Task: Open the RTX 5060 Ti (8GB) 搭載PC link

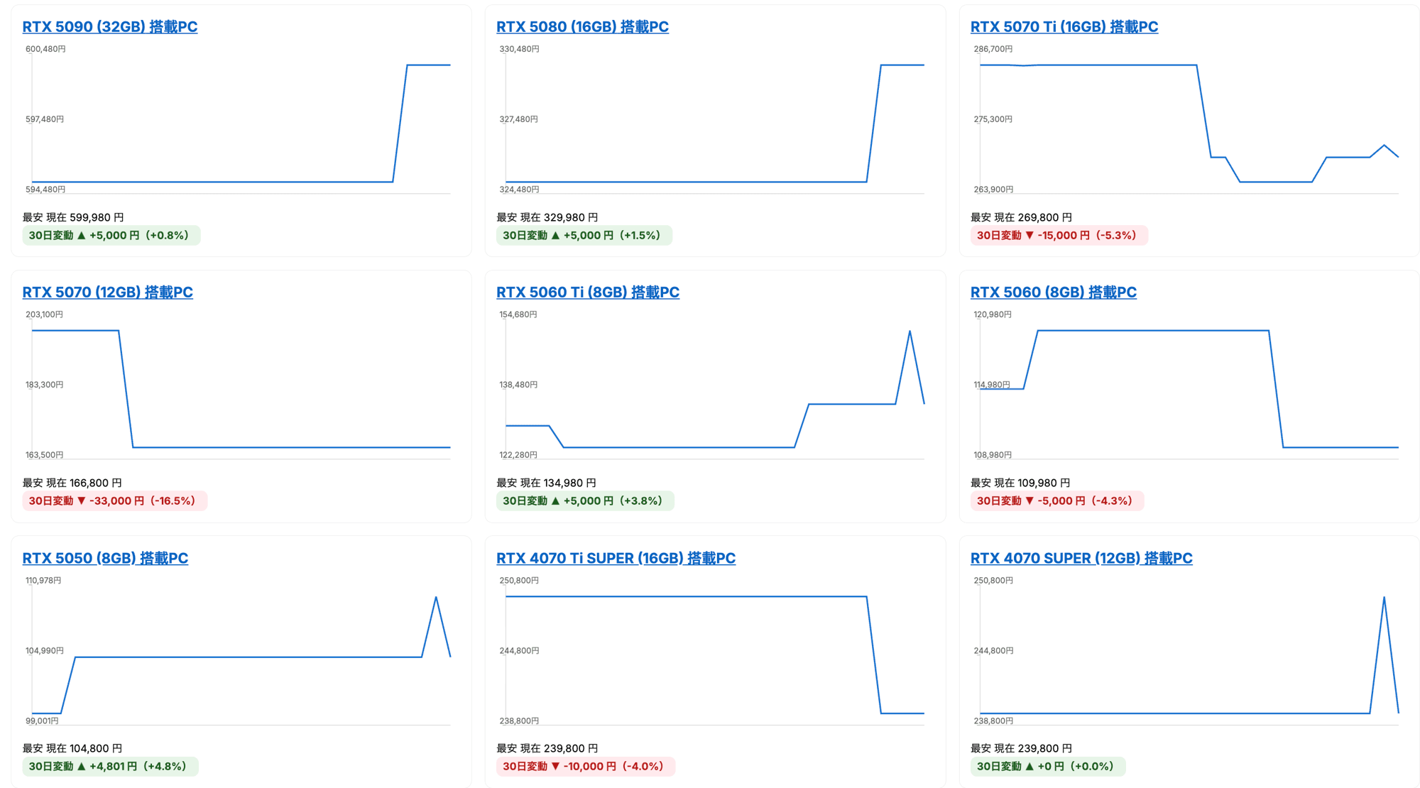Action: pos(587,292)
